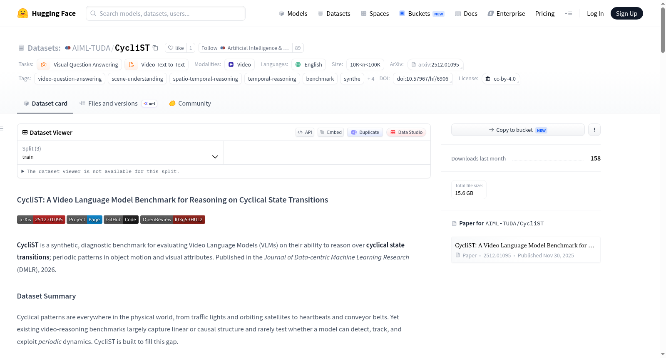Like the CycliST dataset
The image size is (666, 358).
point(176,48)
